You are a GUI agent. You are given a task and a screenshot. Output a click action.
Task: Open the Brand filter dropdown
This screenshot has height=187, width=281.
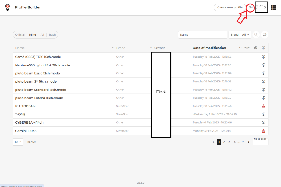pyautogui.click(x=240, y=35)
